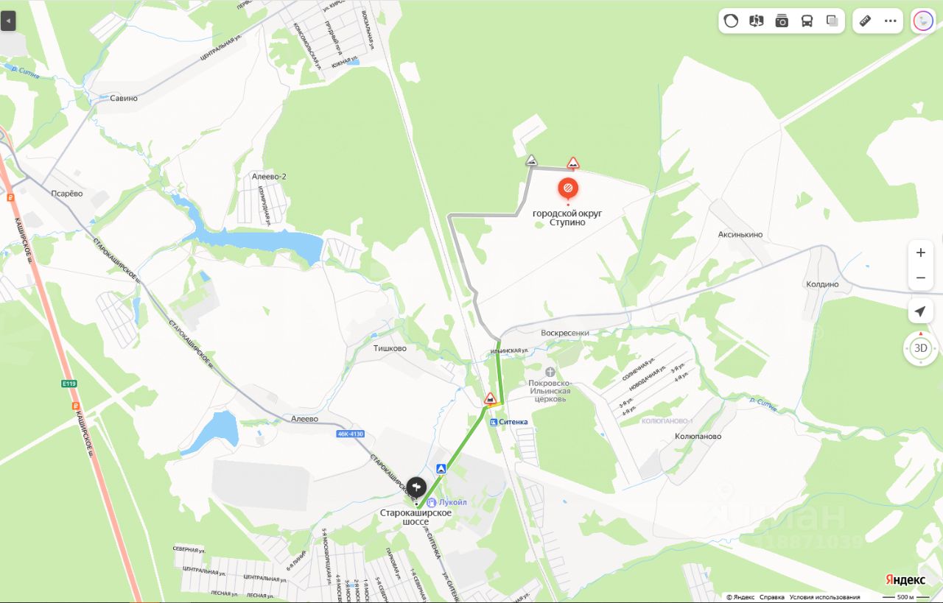
Task: Zoom in with the plus button
Action: tap(920, 253)
